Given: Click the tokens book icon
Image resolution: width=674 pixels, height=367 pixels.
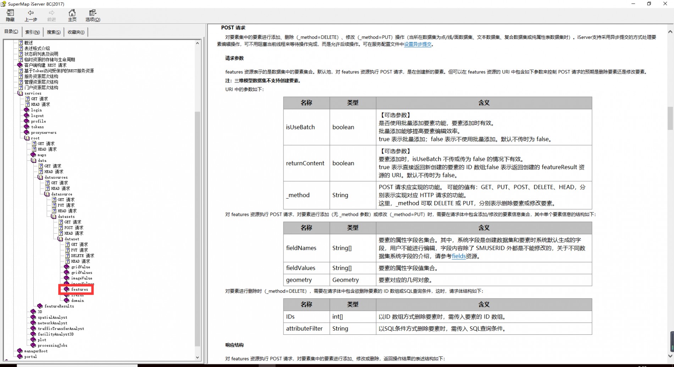Looking at the screenshot, I should click(27, 127).
